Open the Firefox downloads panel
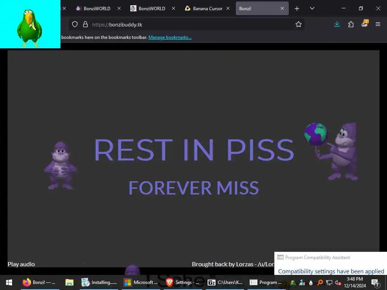387x290 pixels. (x=337, y=24)
